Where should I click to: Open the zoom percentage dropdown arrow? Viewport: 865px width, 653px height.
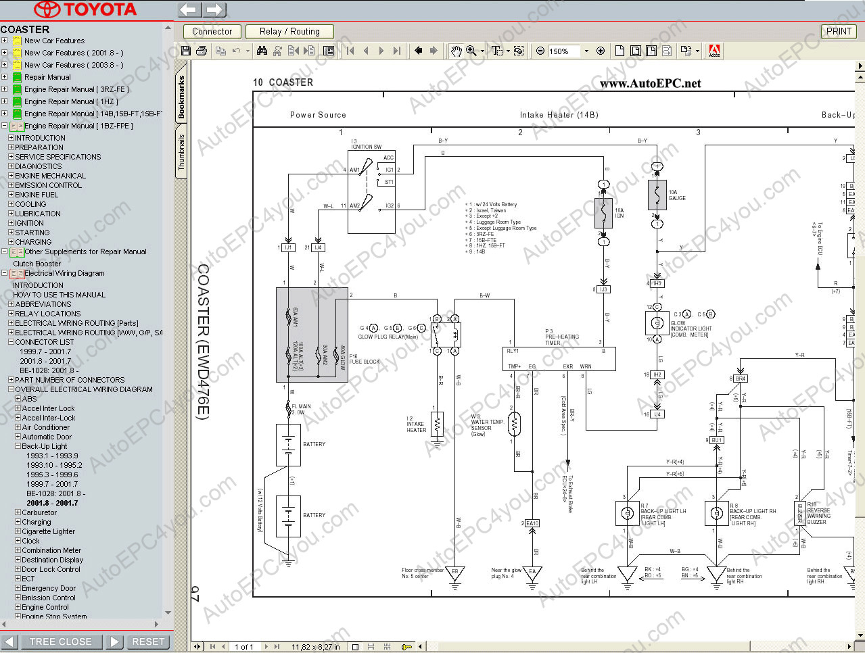[586, 51]
